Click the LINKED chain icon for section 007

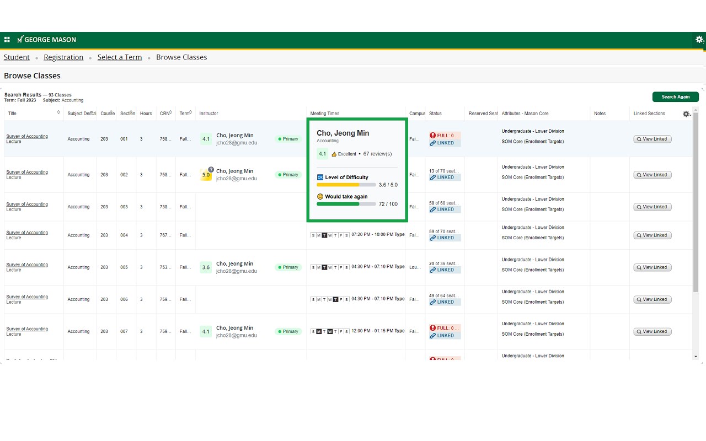point(433,335)
